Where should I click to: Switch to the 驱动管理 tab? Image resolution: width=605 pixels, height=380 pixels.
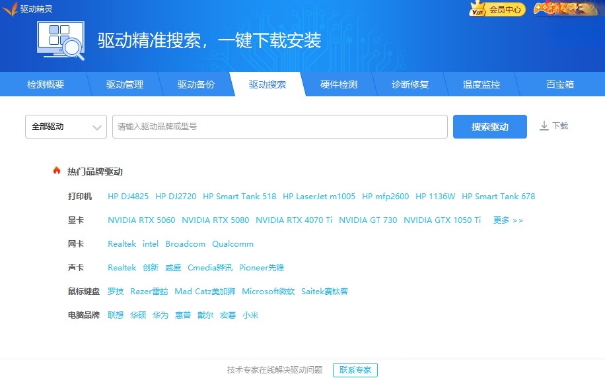point(125,84)
